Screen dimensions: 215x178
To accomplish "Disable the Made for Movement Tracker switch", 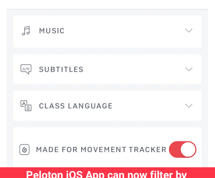I will click(x=182, y=149).
